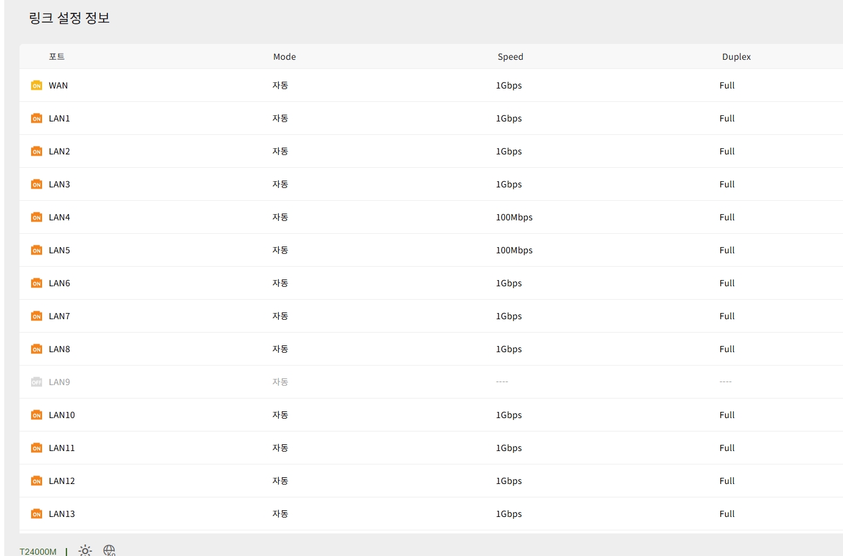Screen dimensions: 843x556
Task: Click the Speed column header
Action: tap(511, 57)
